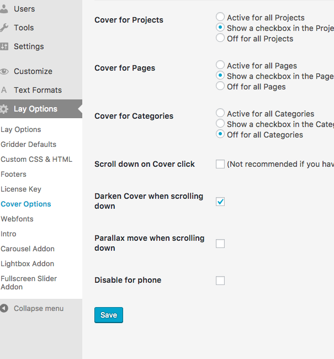334x359 pixels.
Task: Check the Disable for phone checkbox
Action: tap(220, 281)
